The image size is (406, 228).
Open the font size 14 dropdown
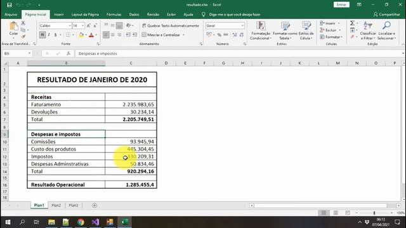pos(82,25)
